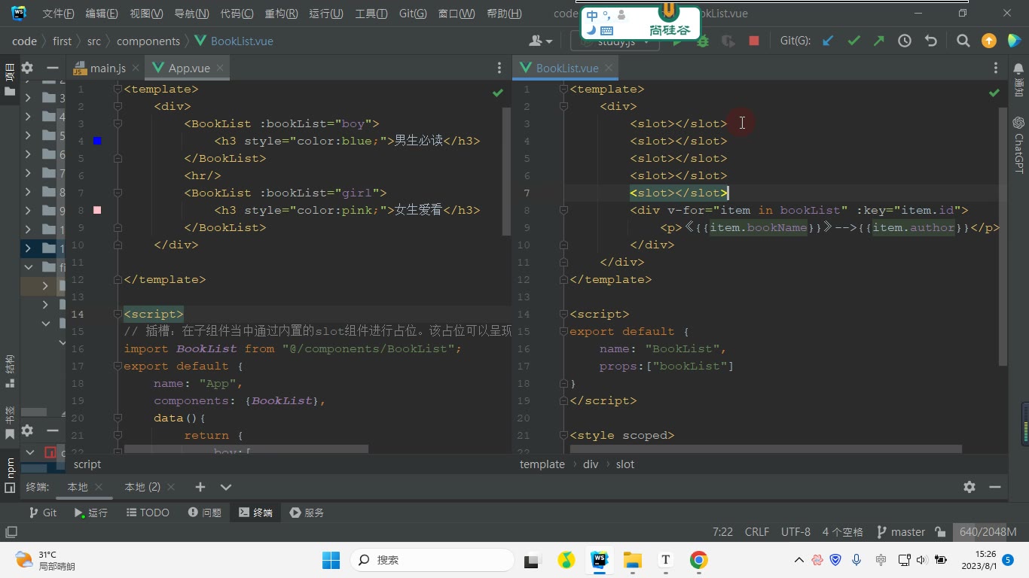Viewport: 1029px width, 578px height.
Task: Open search everywhere magnifier icon
Action: (963, 41)
